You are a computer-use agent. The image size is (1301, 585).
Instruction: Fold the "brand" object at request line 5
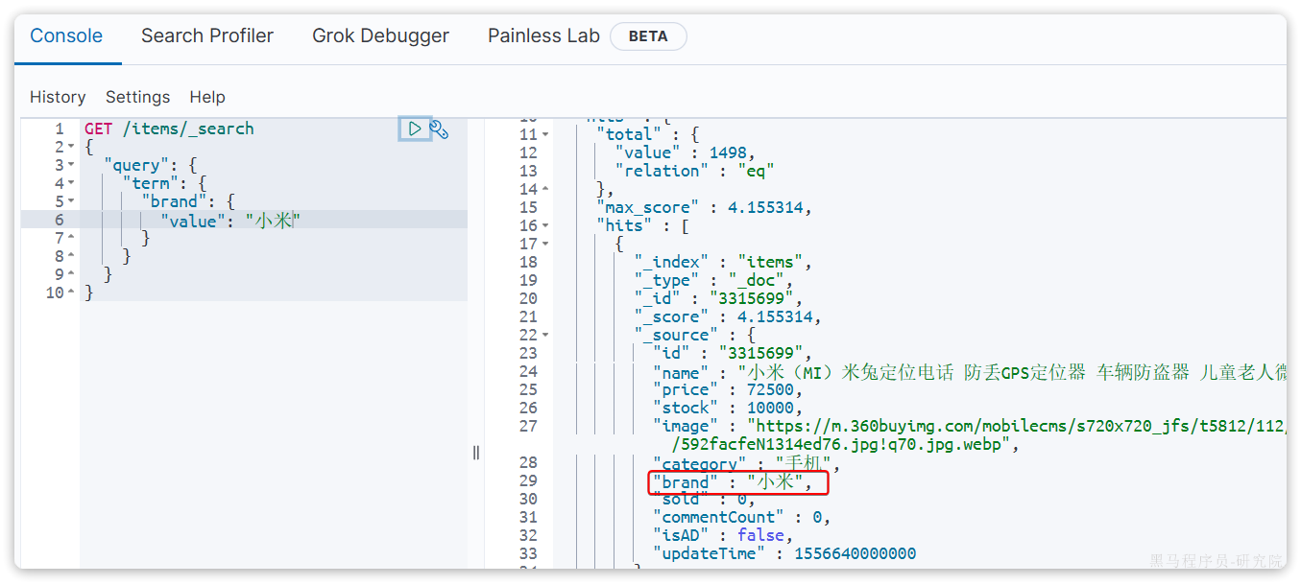click(71, 202)
